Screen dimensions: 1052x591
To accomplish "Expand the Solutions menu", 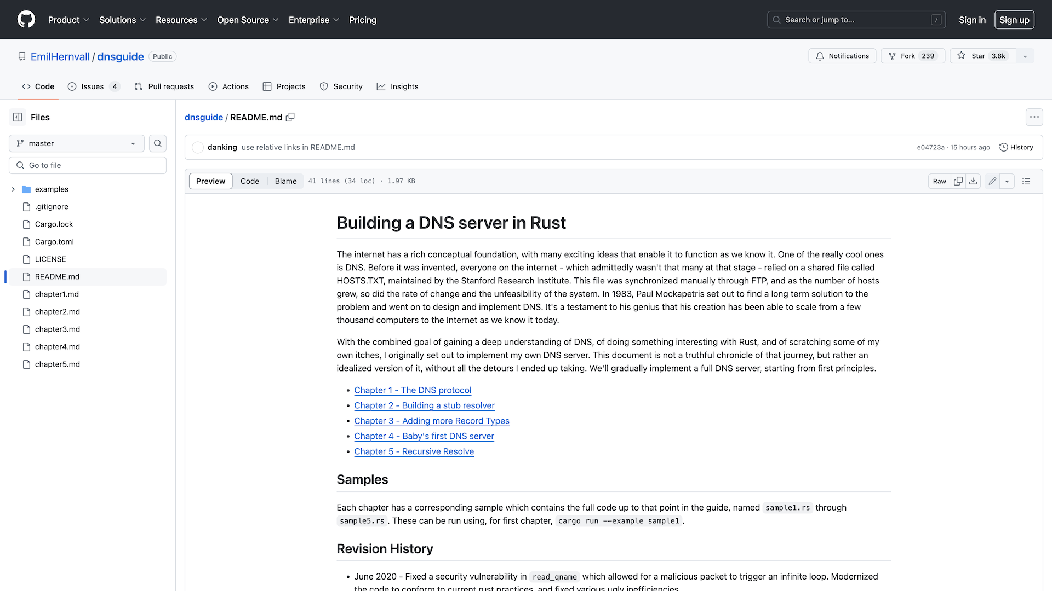I will point(122,20).
